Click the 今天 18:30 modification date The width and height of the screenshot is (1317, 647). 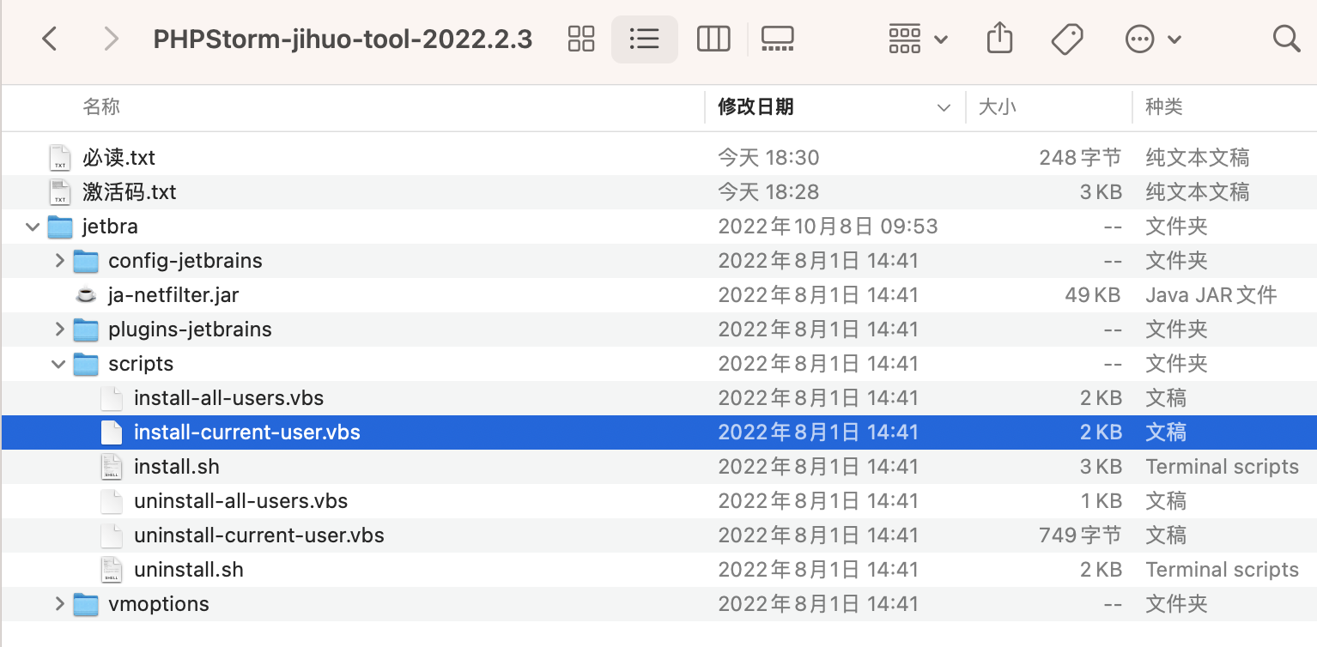coord(768,158)
